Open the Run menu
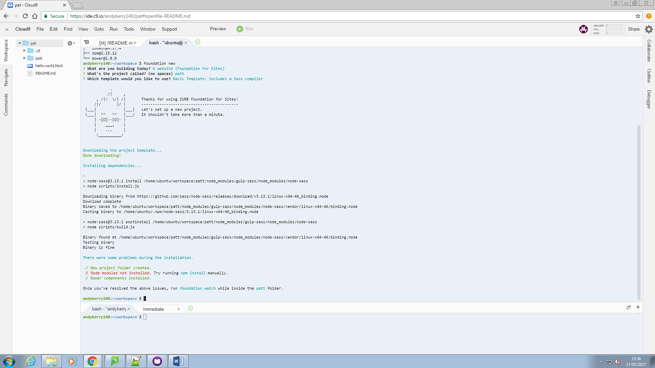The image size is (655, 368). click(114, 29)
